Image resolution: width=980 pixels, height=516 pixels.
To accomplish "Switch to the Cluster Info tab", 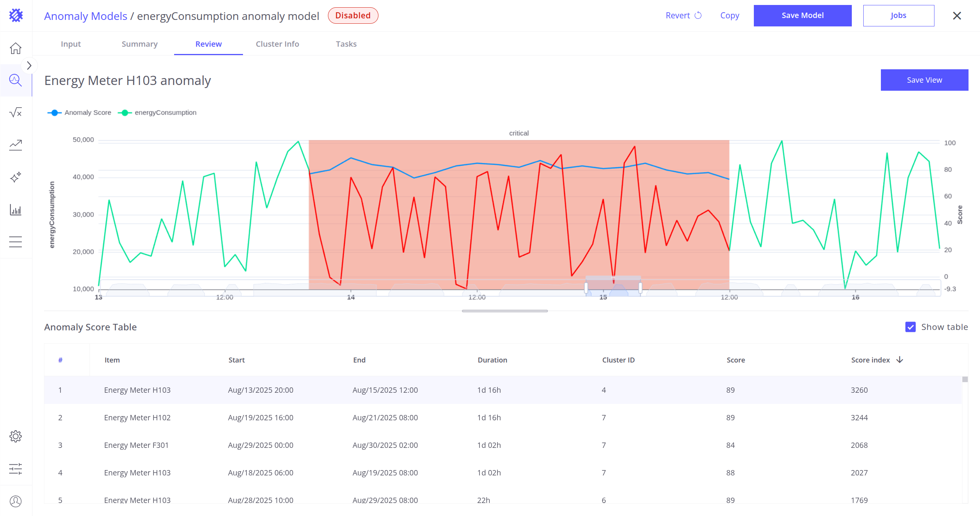I will tap(277, 44).
